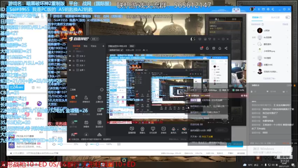Click the pencil edit icon after 暗黑破坏神2
Image resolution: width=298 pixels, height=168 pixels.
(122, 50)
